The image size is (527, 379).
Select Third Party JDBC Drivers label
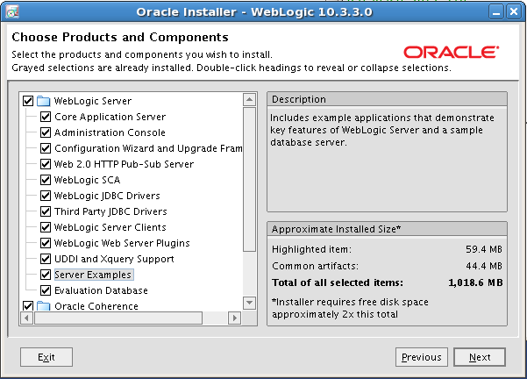click(110, 211)
